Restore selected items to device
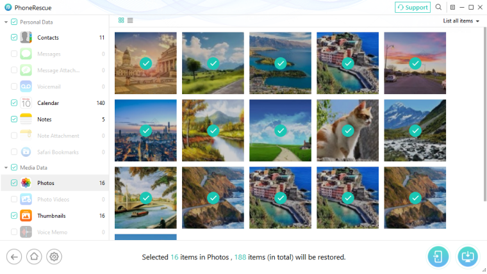Image resolution: width=487 pixels, height=274 pixels. click(438, 256)
